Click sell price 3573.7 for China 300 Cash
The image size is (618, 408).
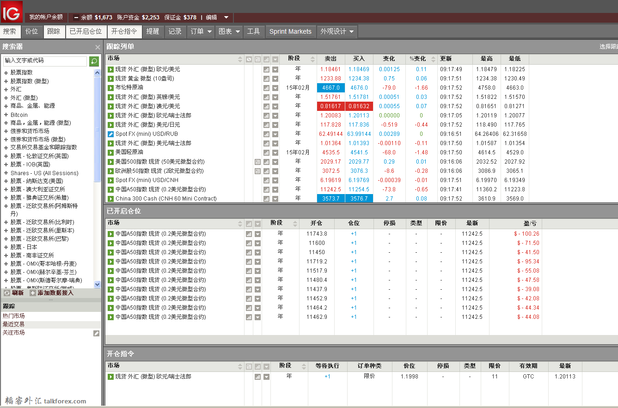[330, 199]
